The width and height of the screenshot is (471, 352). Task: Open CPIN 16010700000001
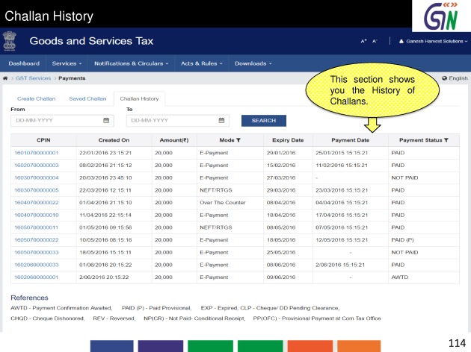(x=37, y=153)
